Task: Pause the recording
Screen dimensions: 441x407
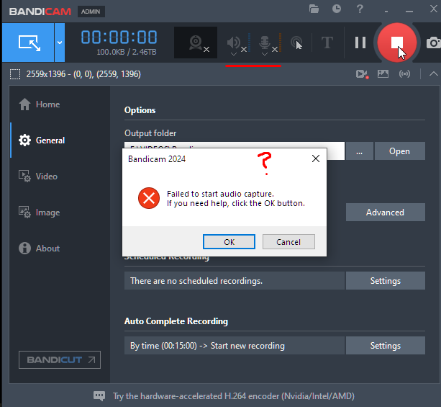Action: (360, 43)
